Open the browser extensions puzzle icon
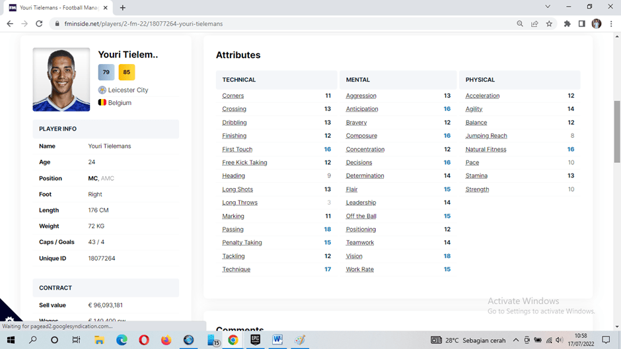Screen dimensions: 621x349 [x=567, y=24]
